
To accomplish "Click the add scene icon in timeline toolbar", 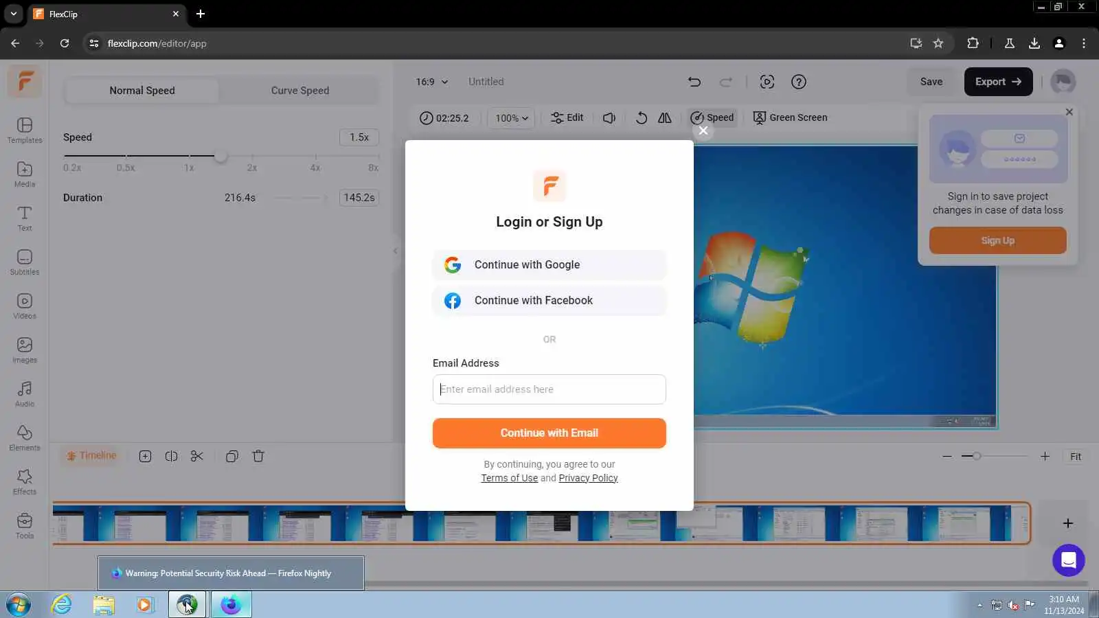I will (x=145, y=456).
